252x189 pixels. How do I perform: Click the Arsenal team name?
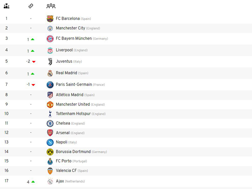point(63,133)
